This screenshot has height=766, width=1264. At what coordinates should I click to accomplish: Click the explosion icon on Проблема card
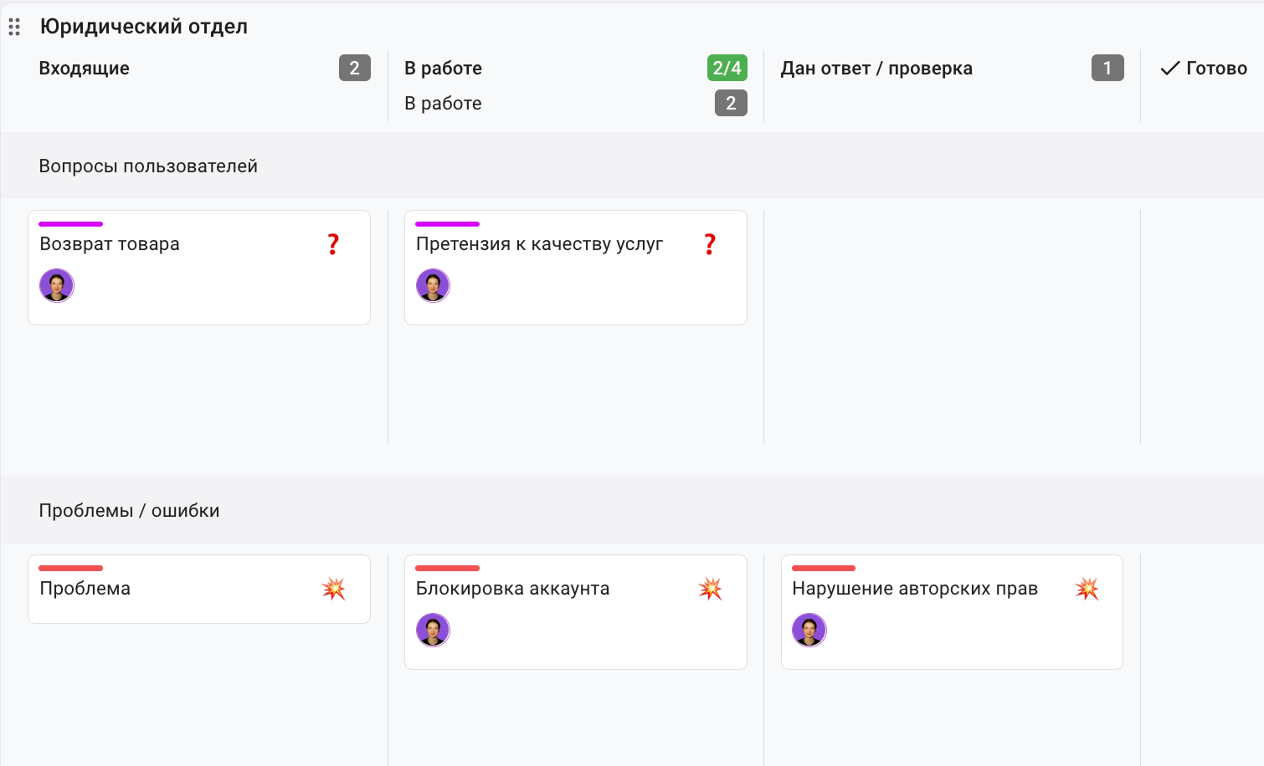(334, 589)
